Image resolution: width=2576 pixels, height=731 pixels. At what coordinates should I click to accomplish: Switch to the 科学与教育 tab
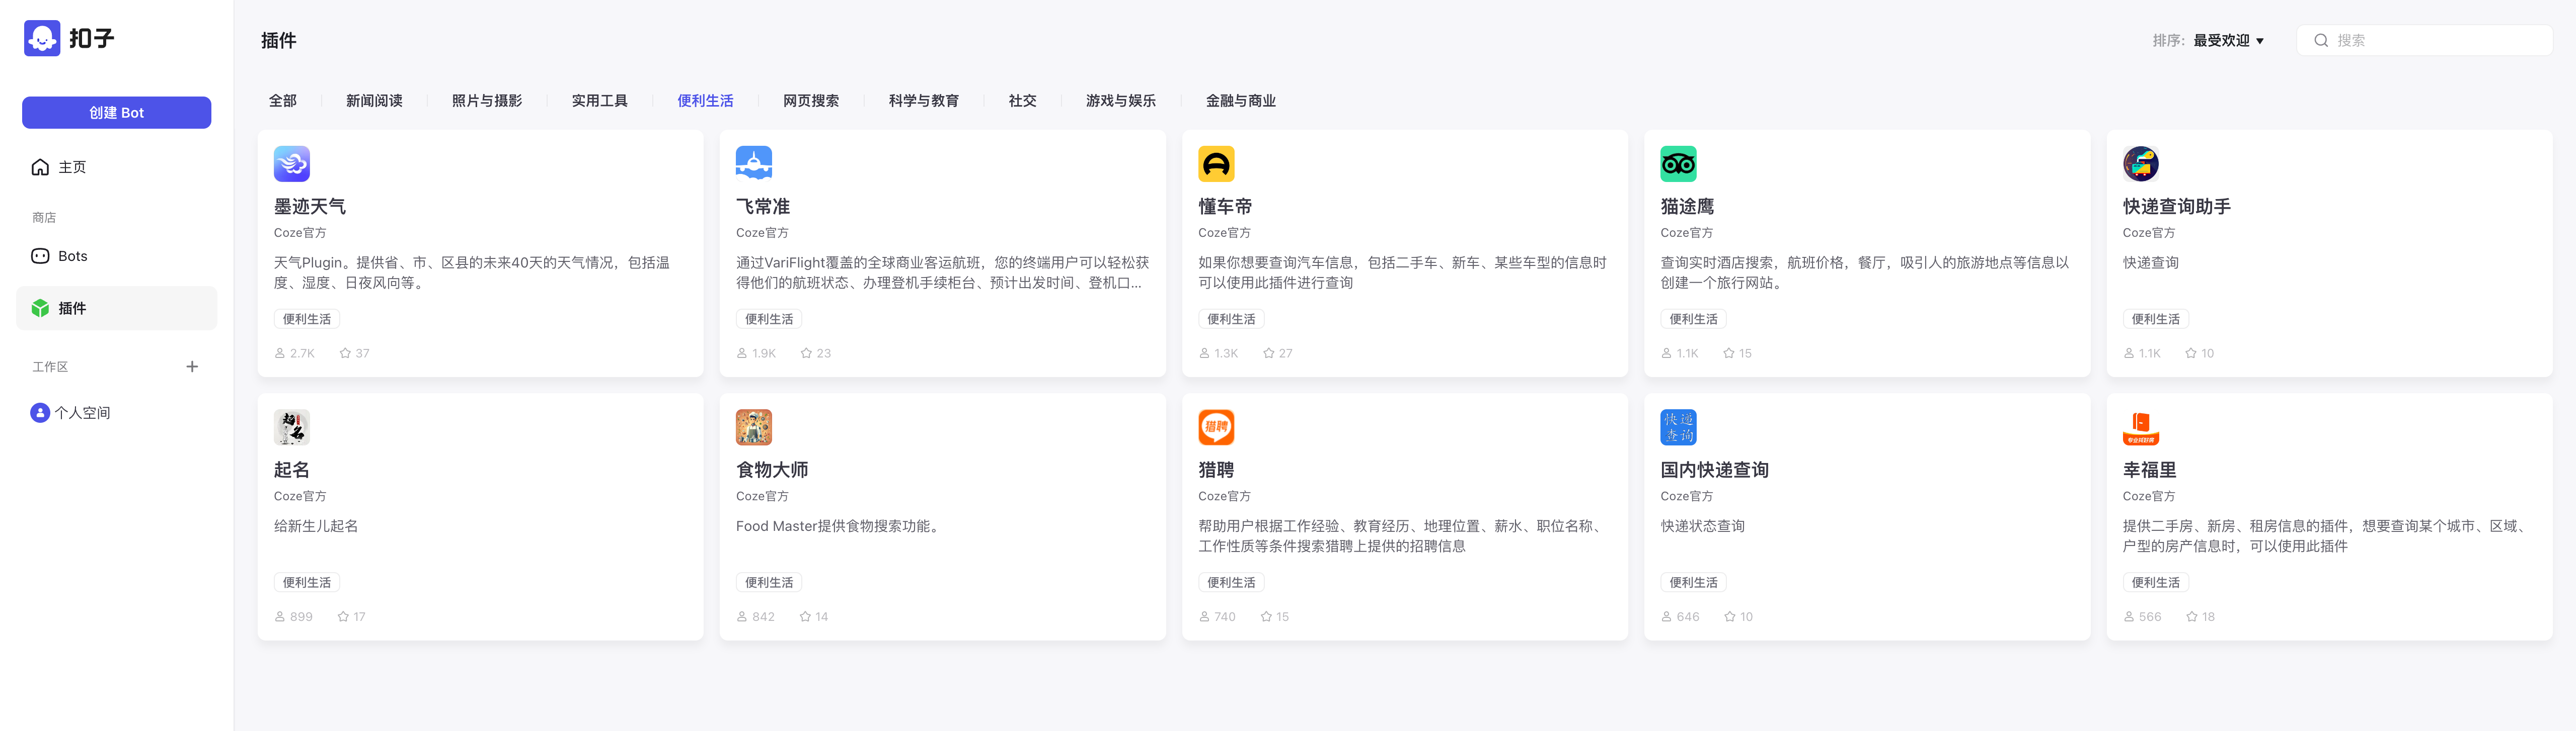[924, 101]
